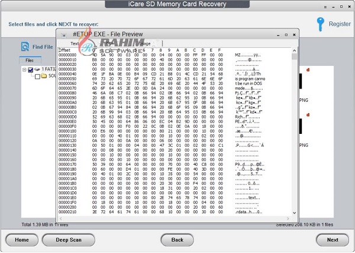Viewport: 355px width, 253px height.
Task: Switch to the Image tab in File Preview
Action: tap(146, 43)
